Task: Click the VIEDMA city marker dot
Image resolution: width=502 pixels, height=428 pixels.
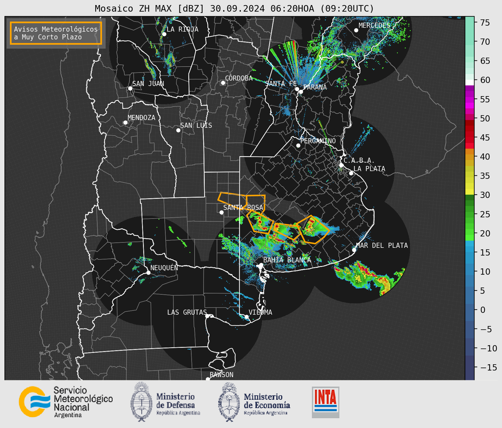Action: 246,317
